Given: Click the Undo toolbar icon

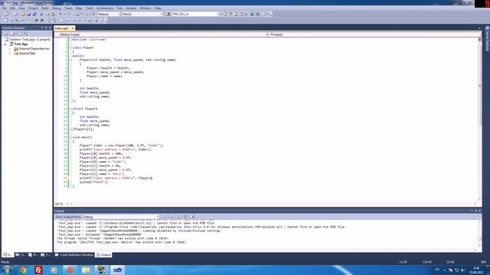Looking at the screenshot, I should [x=60, y=14].
